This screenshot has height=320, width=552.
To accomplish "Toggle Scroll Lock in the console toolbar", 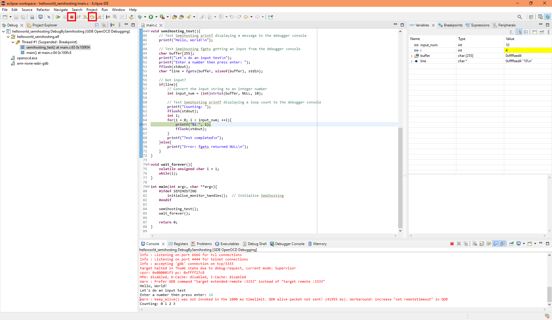I will click(x=482, y=244).
